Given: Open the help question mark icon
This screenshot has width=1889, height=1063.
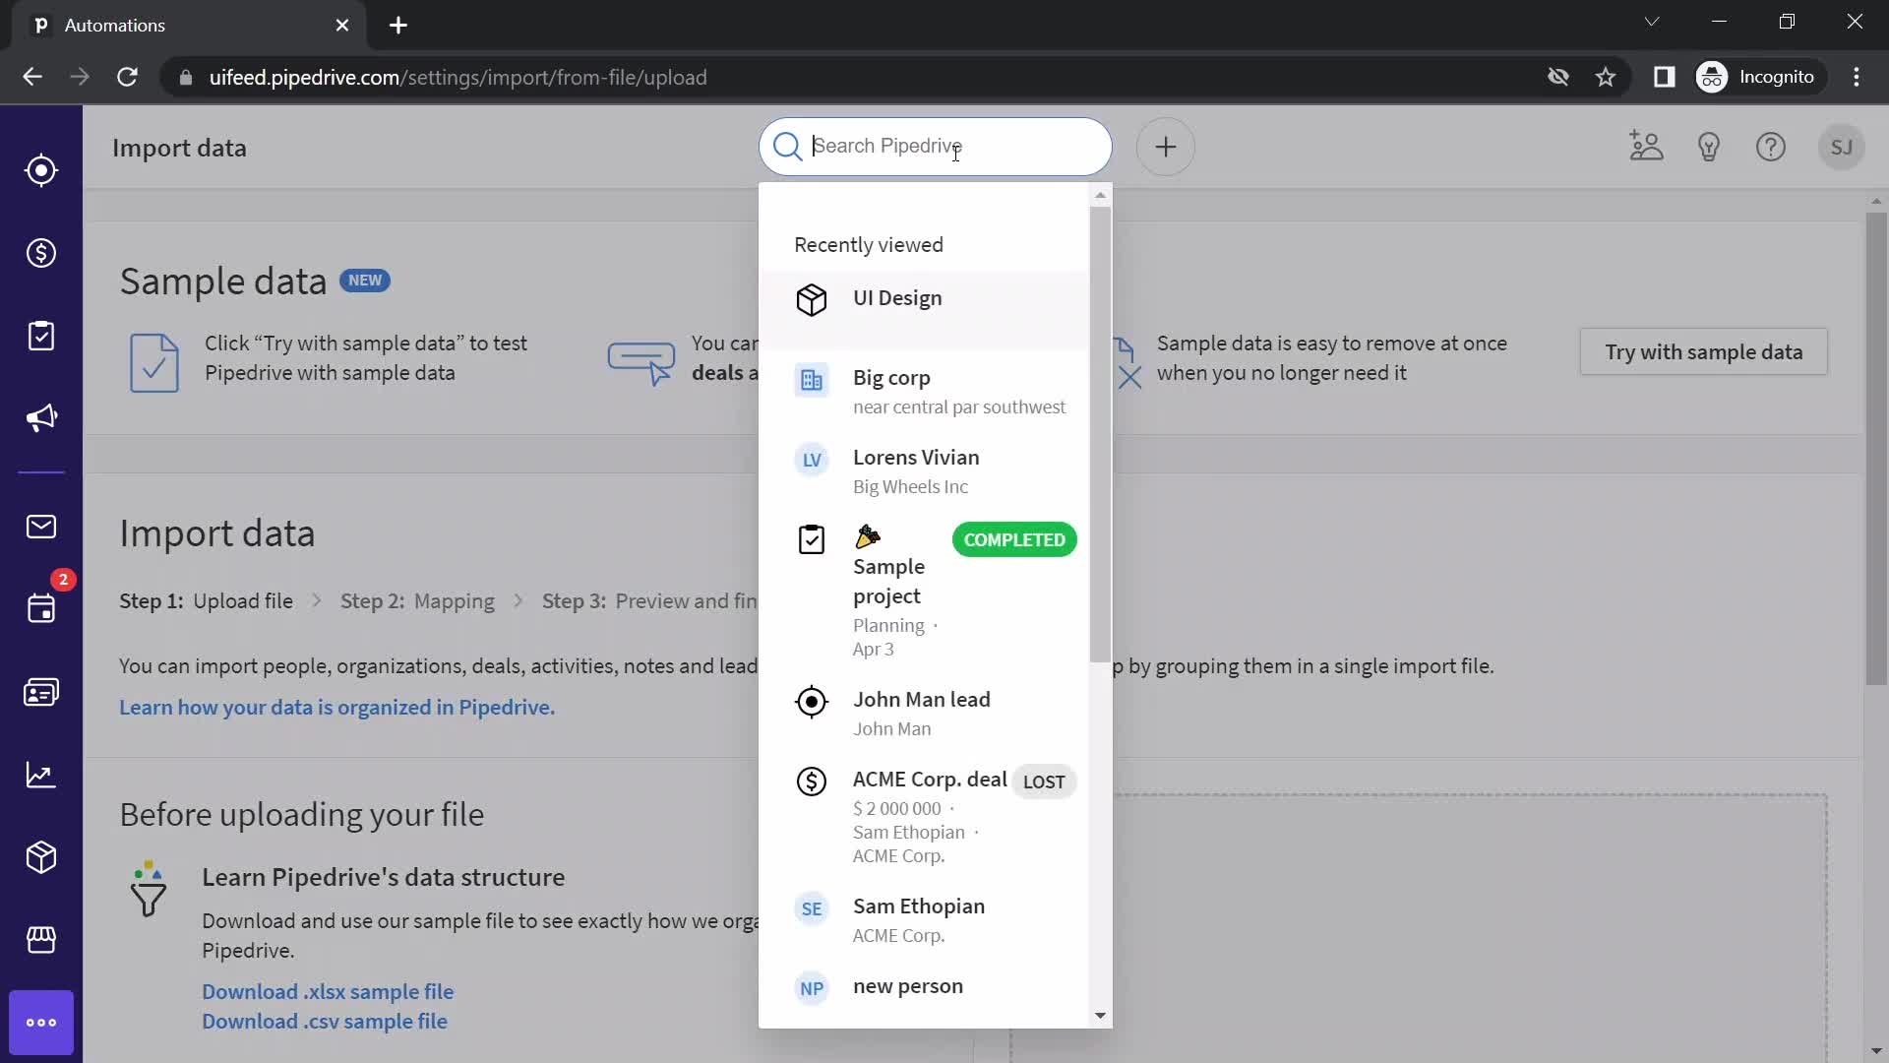Looking at the screenshot, I should [x=1771, y=147].
